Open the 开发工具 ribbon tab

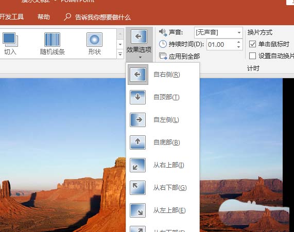pos(11,17)
